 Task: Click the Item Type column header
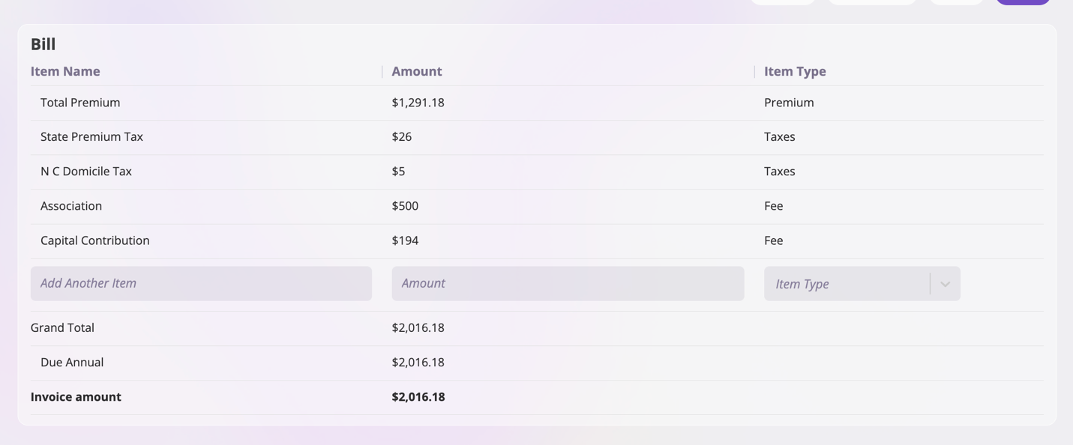tap(795, 71)
